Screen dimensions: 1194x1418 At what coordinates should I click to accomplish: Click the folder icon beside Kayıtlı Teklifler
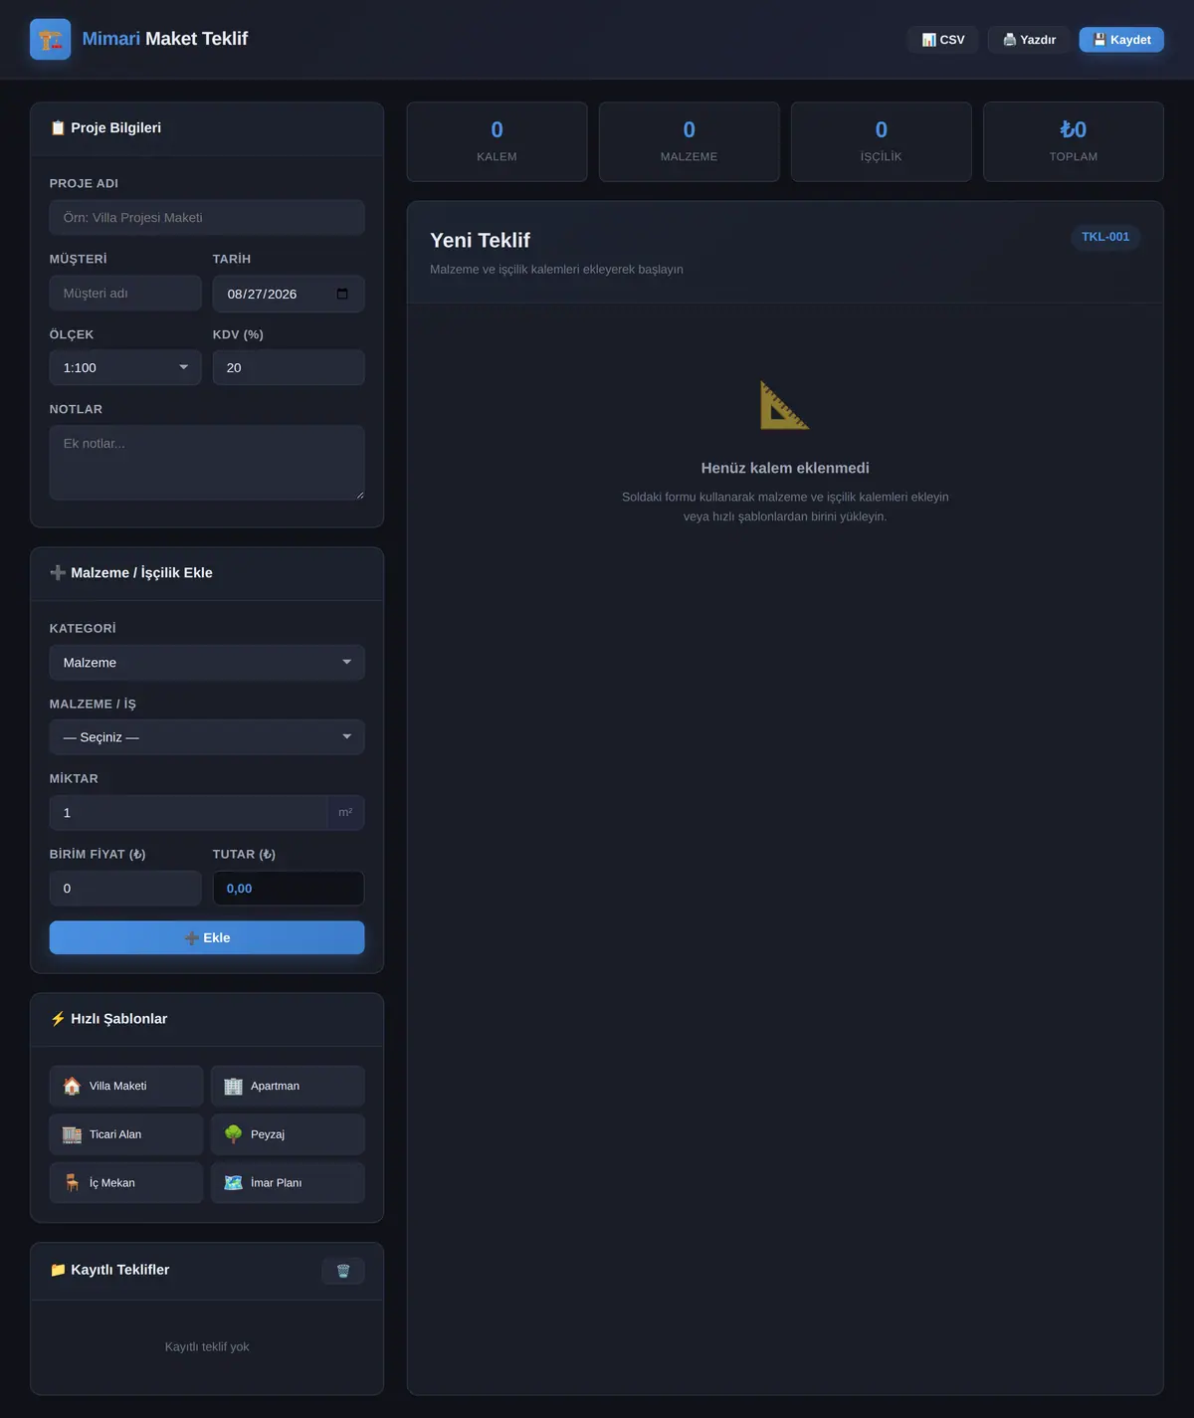click(x=58, y=1270)
